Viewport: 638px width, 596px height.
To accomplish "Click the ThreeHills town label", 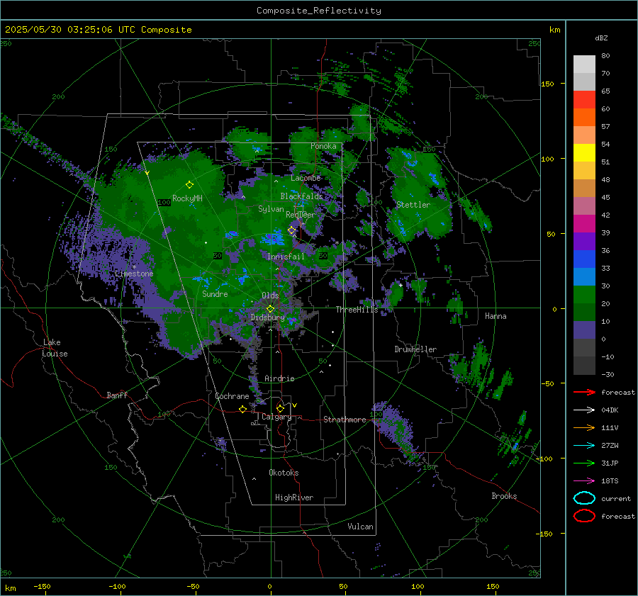I will [357, 310].
